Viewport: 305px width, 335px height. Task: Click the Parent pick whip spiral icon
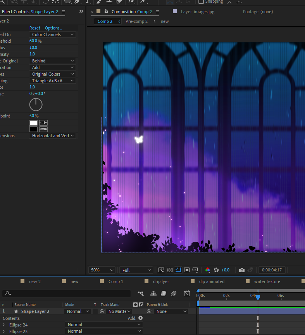pyautogui.click(x=149, y=311)
